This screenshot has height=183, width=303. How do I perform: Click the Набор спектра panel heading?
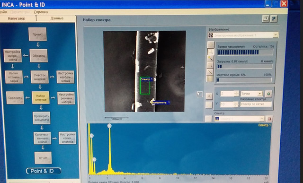point(97,20)
